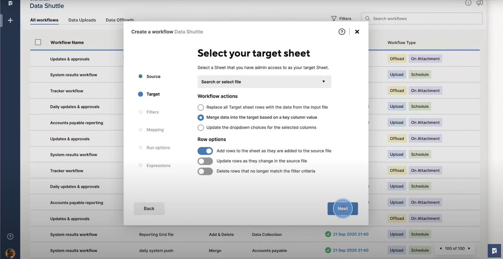Go to the Expressions step
This screenshot has width=503, height=259.
(x=158, y=165)
